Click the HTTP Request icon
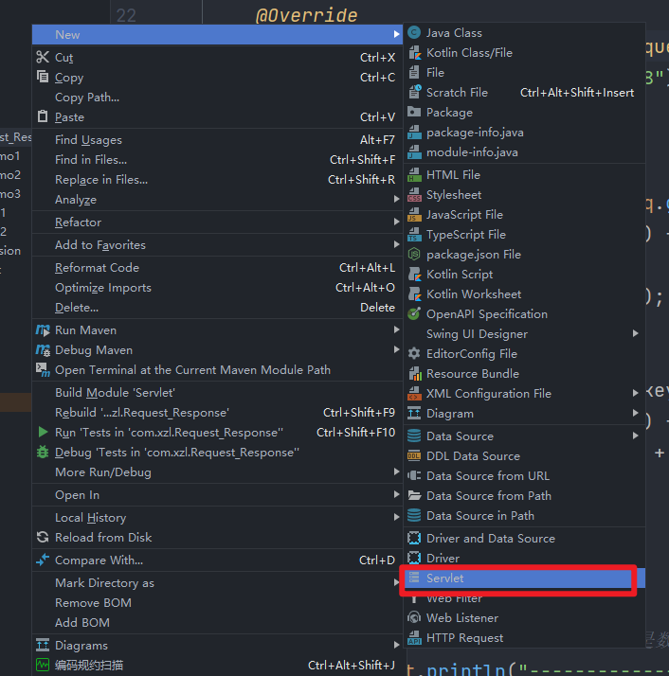This screenshot has height=676, width=669. [414, 637]
